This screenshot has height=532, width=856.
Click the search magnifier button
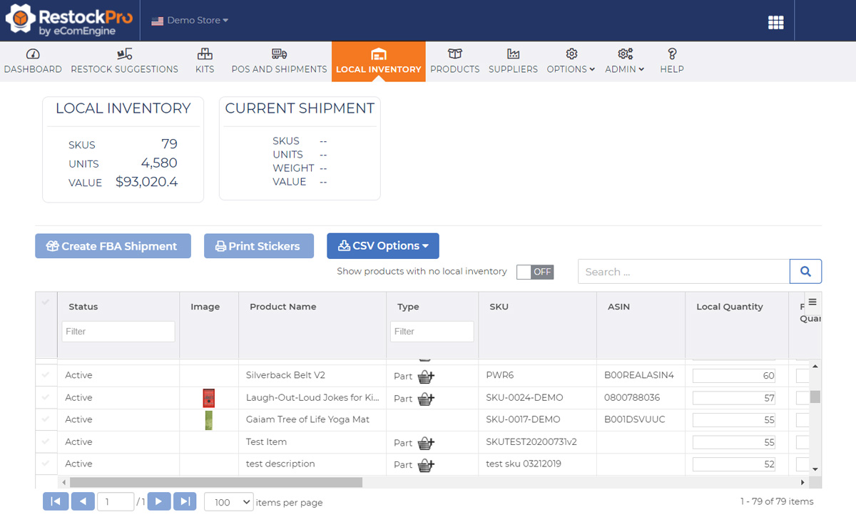coord(805,272)
